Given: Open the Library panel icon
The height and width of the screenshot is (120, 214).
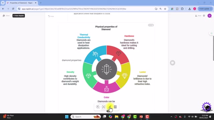Looking at the screenshot, I should 4,16.
